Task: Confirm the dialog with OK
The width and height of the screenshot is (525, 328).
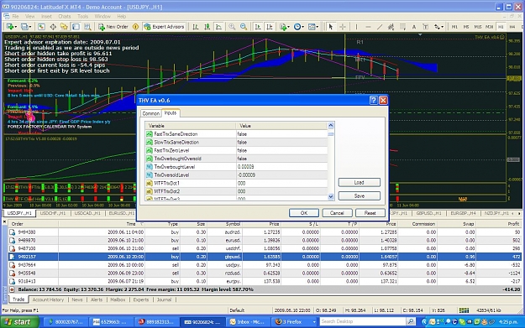Action: coord(304,213)
